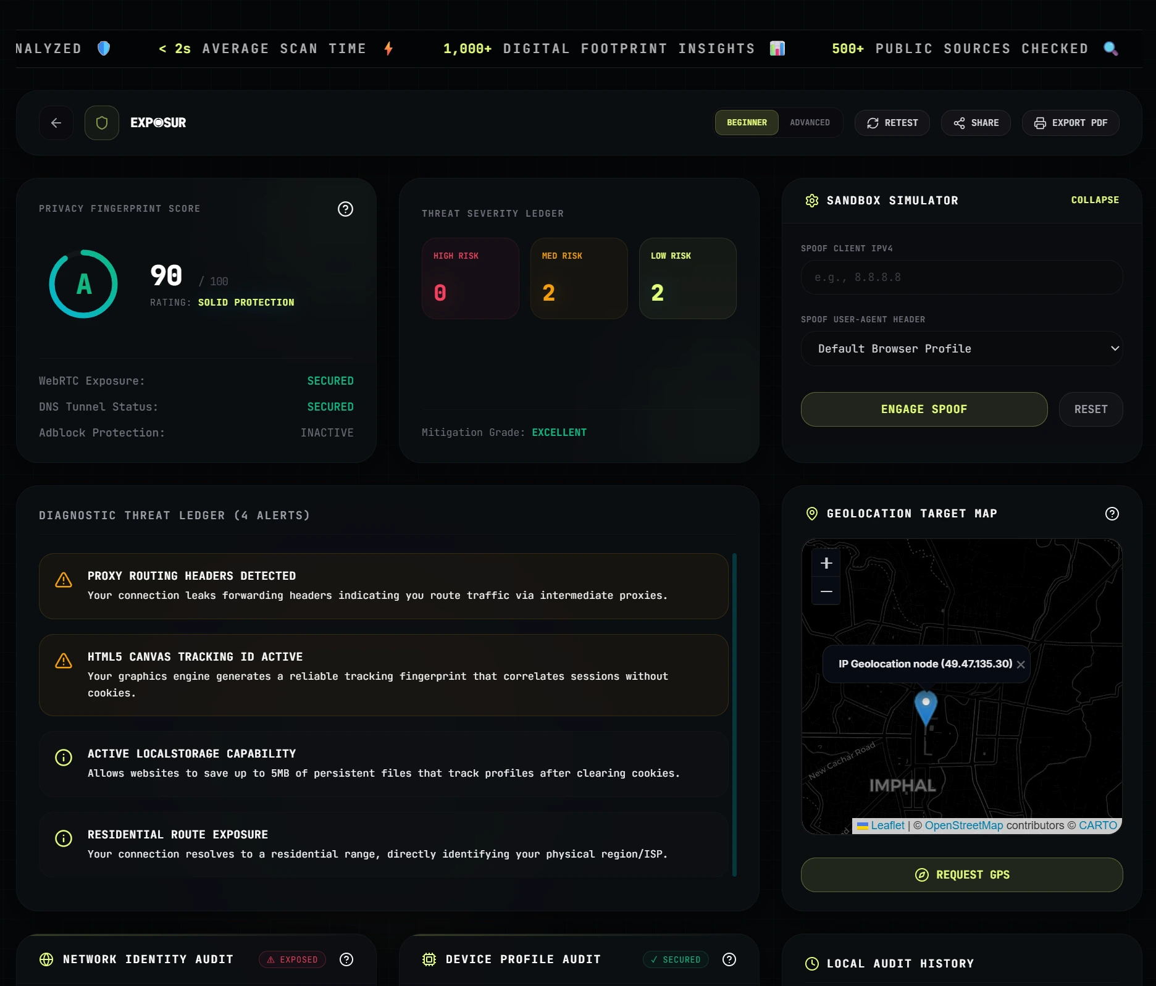Open the Leaflet link

pos(887,825)
